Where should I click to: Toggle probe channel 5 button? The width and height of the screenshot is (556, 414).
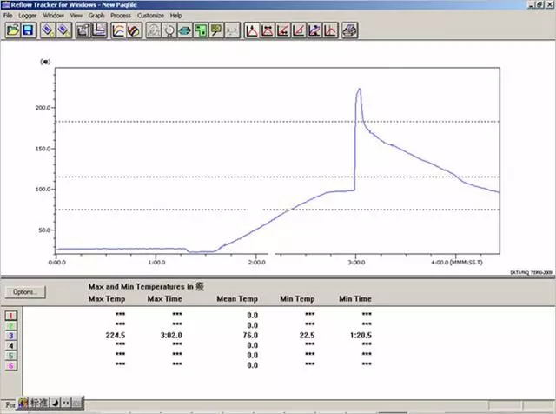tap(11, 356)
